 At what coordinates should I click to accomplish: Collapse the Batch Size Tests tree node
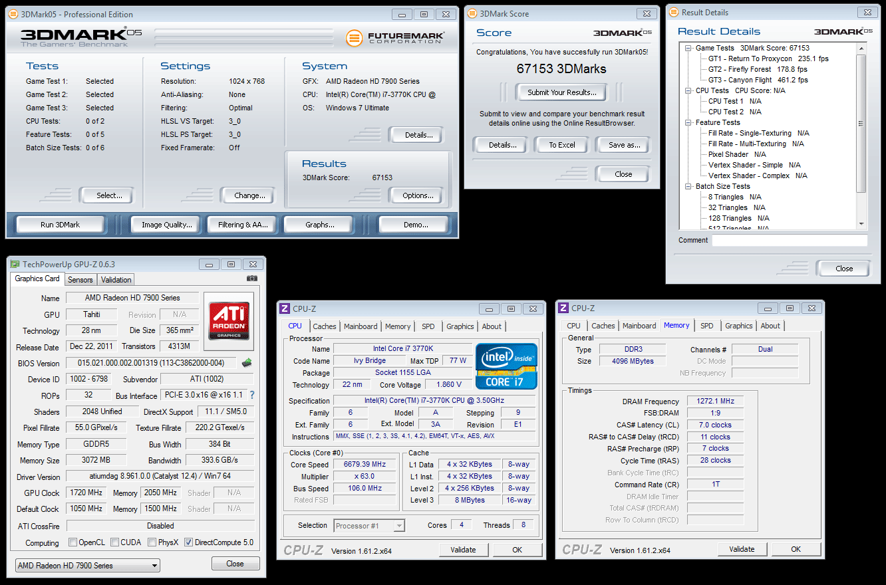click(x=687, y=186)
